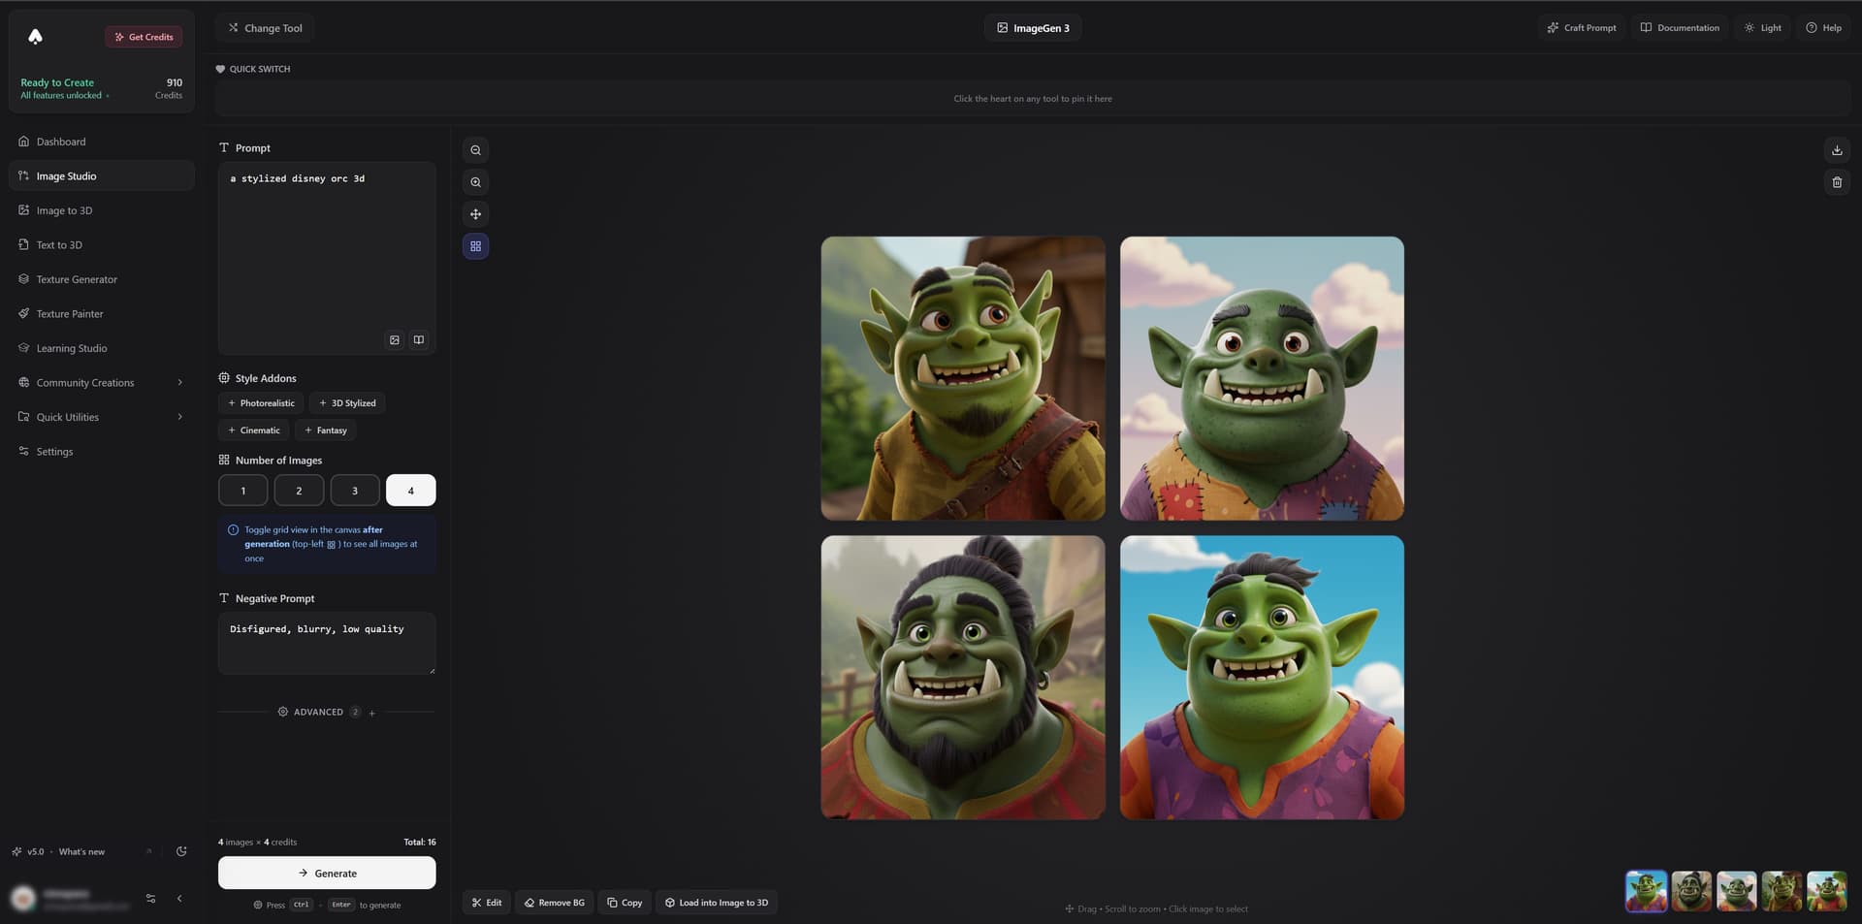Switch theme using the Light toggle
This screenshot has height=924, width=1862.
click(x=1763, y=27)
